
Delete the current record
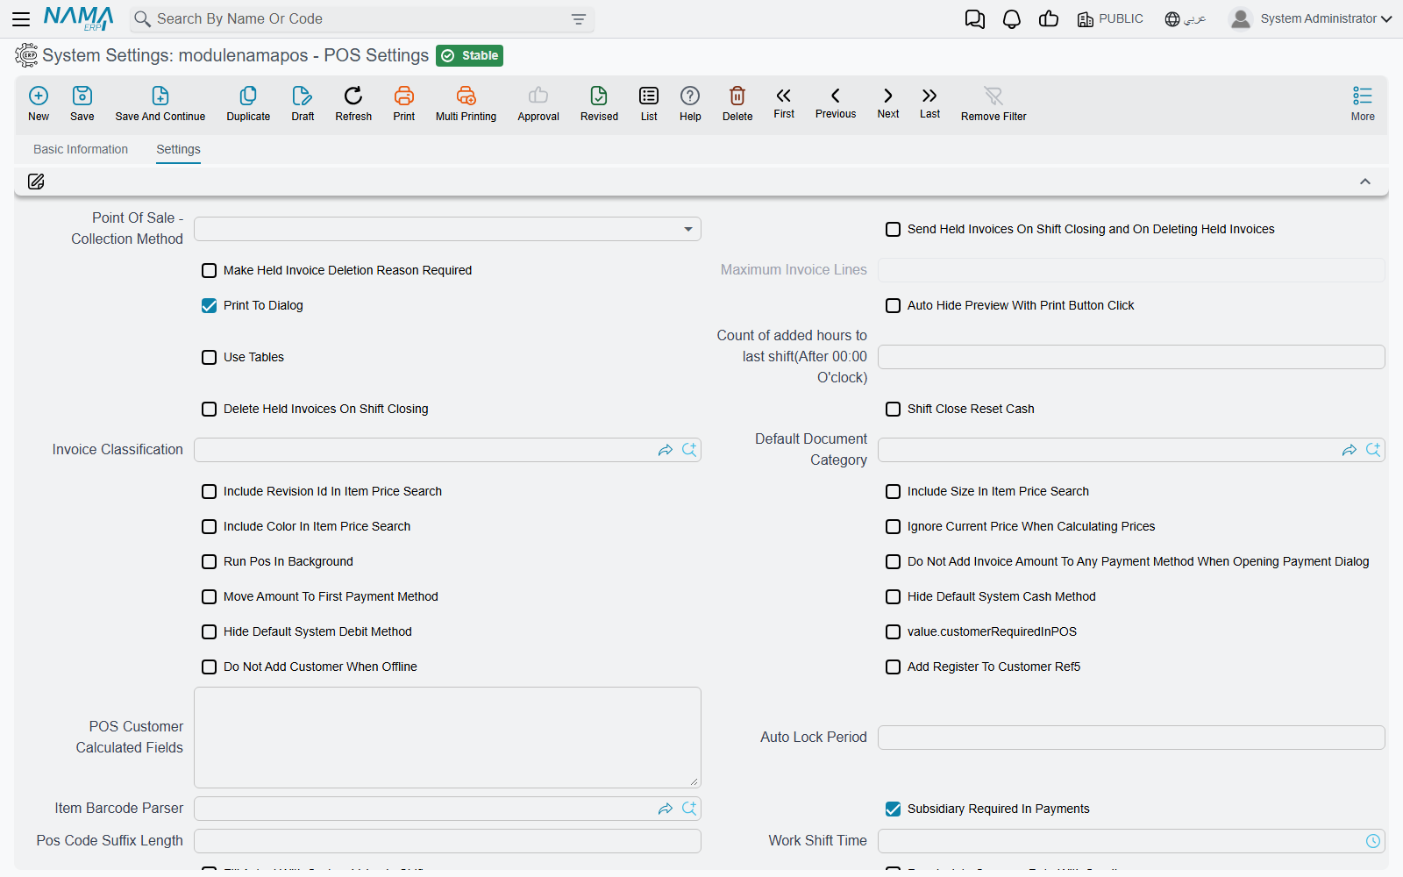(737, 96)
